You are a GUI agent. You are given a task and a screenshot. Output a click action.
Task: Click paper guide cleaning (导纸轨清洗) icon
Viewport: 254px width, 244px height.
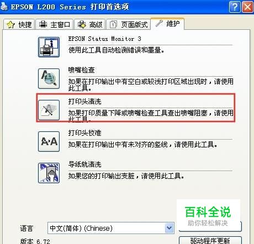[49, 173]
